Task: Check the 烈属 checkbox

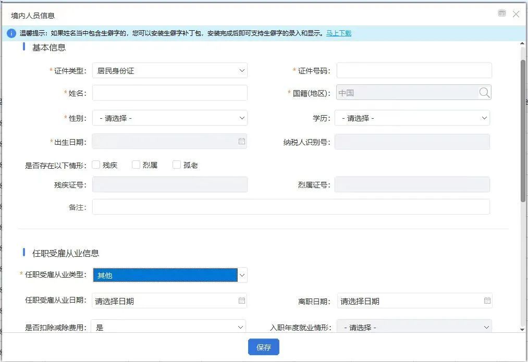Action: 136,165
